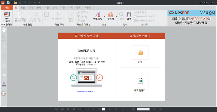Click the full screen icon in bottom bar
Screen dimensions: 217x112
[x=161, y=109]
